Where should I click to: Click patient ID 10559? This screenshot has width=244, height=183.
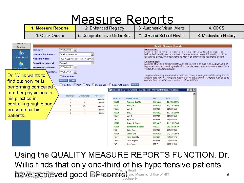click(x=116, y=126)
